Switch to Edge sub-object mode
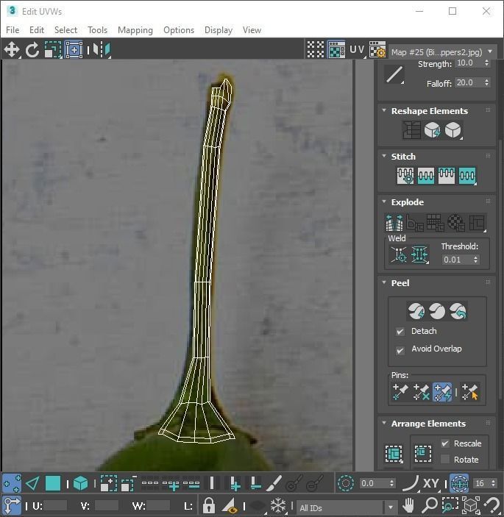This screenshot has height=517, width=504. pyautogui.click(x=32, y=484)
